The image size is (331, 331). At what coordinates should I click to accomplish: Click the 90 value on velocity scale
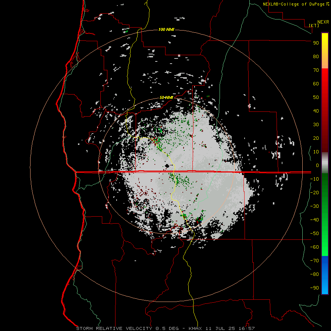pos(316,43)
